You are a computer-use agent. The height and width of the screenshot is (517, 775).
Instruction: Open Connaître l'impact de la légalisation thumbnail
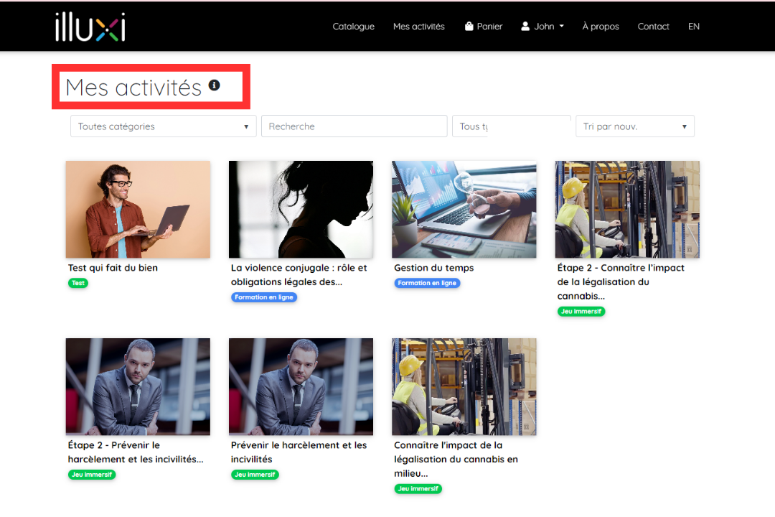point(464,387)
